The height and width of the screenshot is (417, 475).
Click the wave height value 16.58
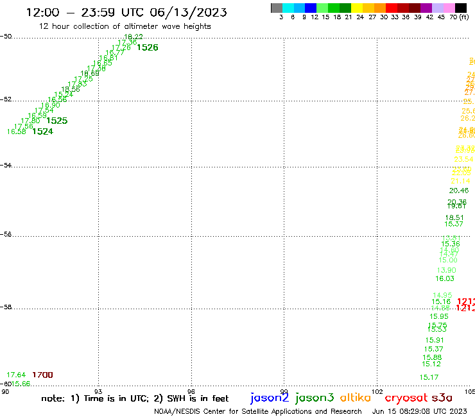(16, 132)
